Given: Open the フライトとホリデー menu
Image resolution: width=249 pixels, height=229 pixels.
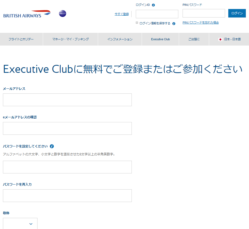Looking at the screenshot, I should point(21,39).
